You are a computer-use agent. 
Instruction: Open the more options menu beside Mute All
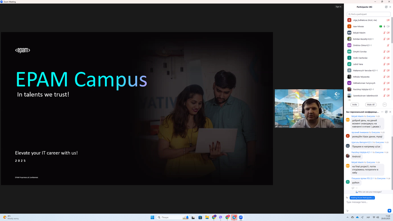pyautogui.click(x=384, y=104)
